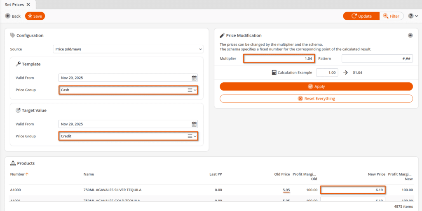The image size is (422, 211).
Task: Open the Cash price group dropdown
Action: point(195,90)
